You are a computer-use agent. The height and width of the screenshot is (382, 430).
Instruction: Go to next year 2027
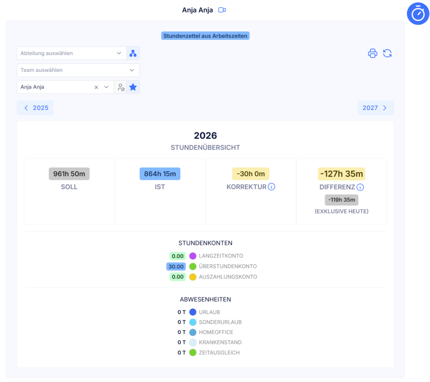point(375,108)
